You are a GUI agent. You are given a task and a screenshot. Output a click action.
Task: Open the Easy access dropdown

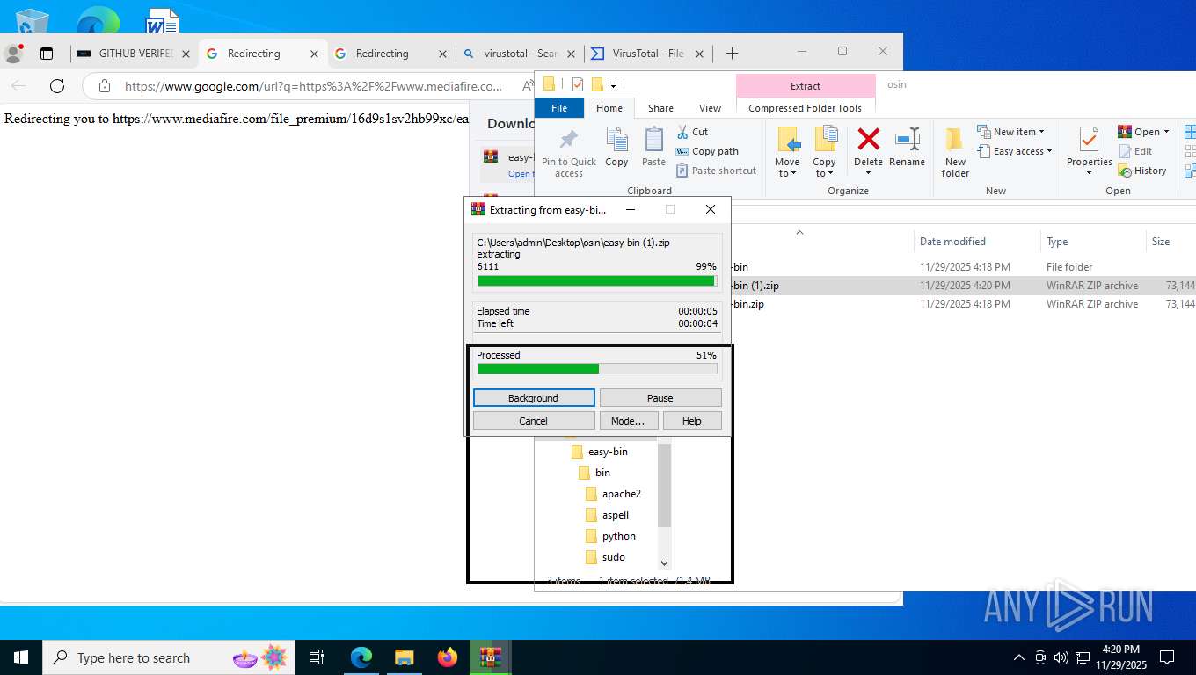click(1014, 151)
